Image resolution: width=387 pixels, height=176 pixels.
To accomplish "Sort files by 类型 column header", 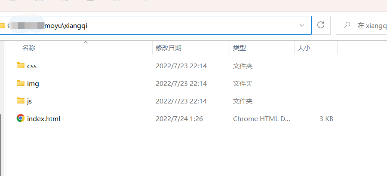I will [240, 48].
